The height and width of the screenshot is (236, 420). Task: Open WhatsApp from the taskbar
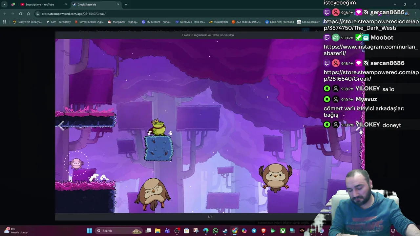[215, 231]
